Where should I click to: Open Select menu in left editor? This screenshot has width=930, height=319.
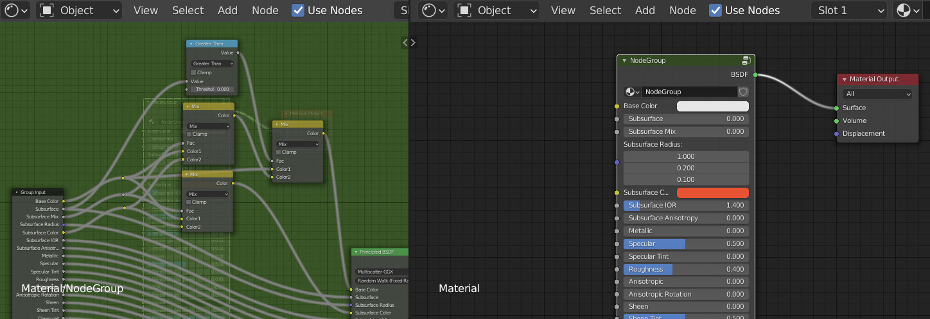coord(188,10)
